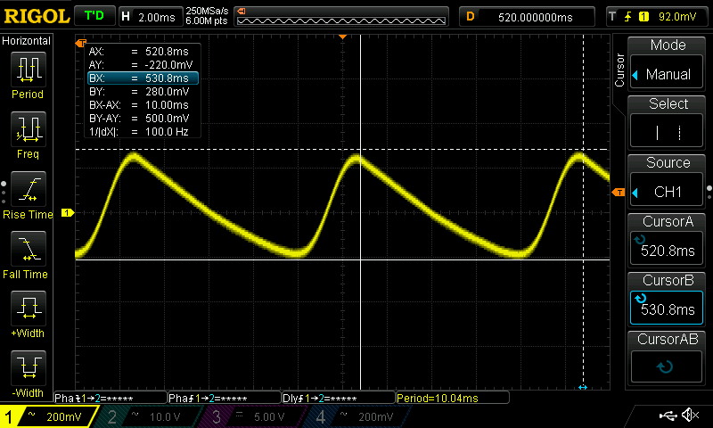Click the orange trigger level marker at right edge
713x428 pixels.
point(619,193)
